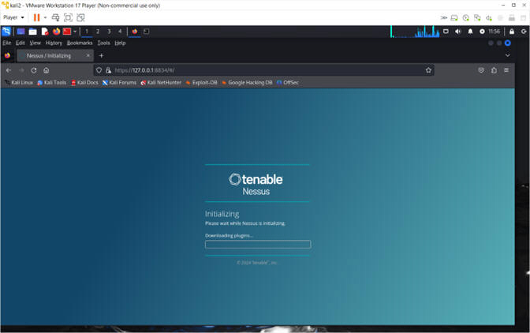530x333 pixels.
Task: Click the 127.0.0.1:8834 address bar
Action: (x=263, y=70)
